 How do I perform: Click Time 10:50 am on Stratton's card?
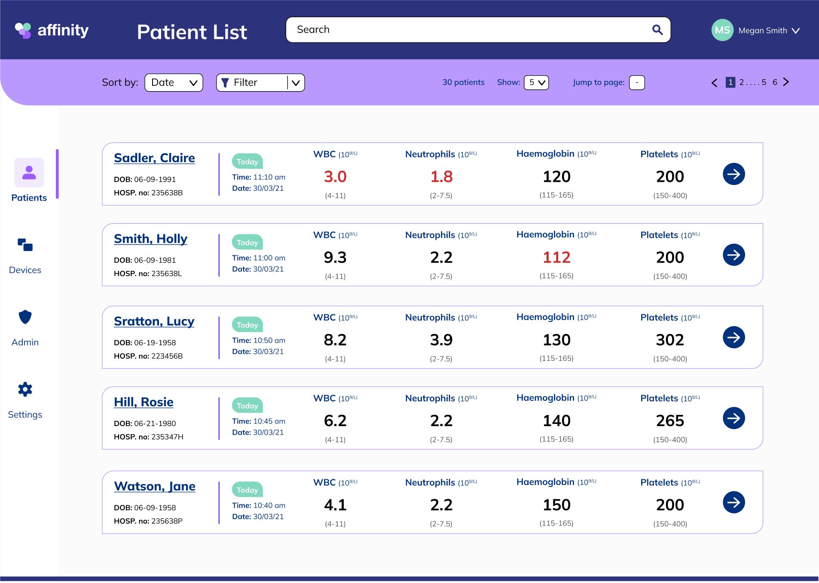(259, 341)
